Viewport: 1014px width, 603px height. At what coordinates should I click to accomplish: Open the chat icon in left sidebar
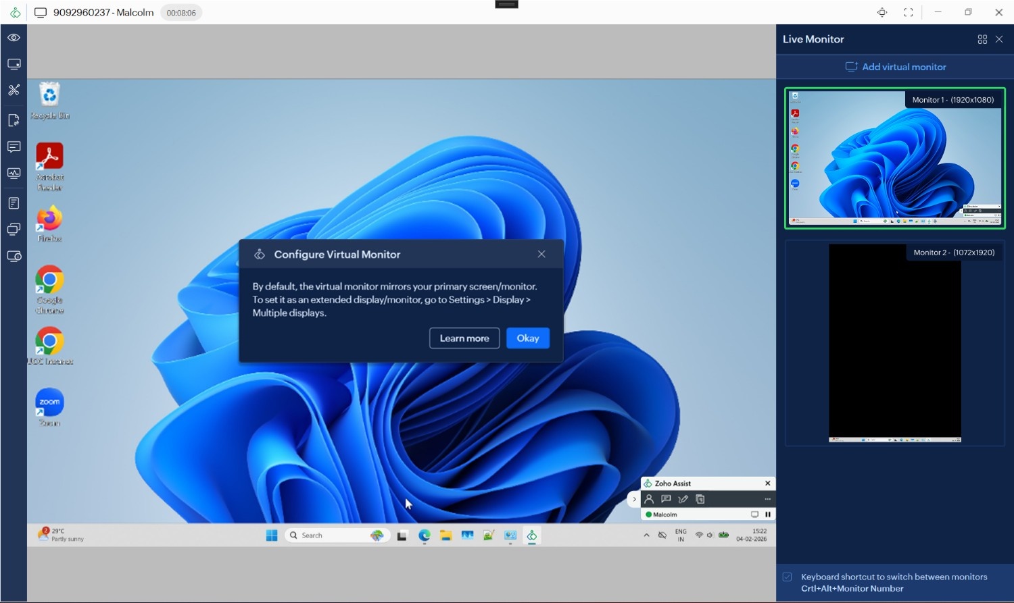pos(14,147)
